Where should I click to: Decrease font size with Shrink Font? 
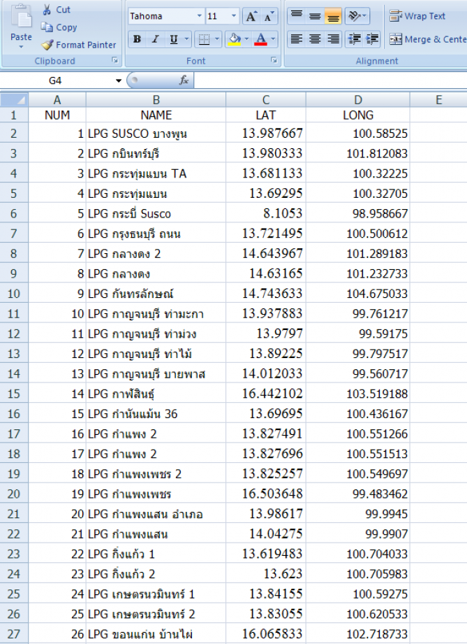269,16
